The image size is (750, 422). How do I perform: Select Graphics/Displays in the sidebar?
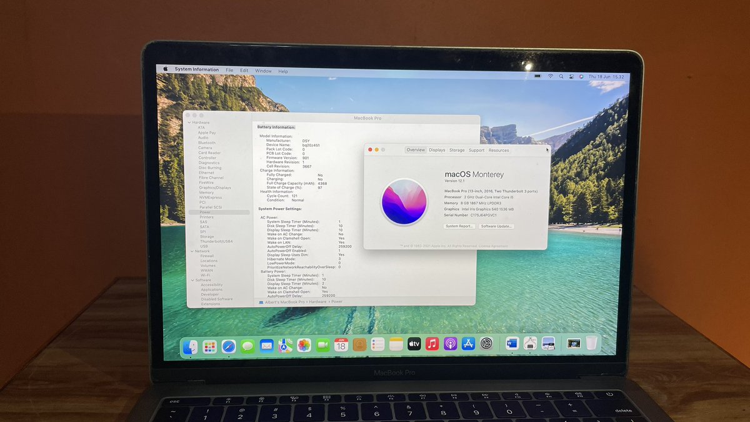pos(215,188)
